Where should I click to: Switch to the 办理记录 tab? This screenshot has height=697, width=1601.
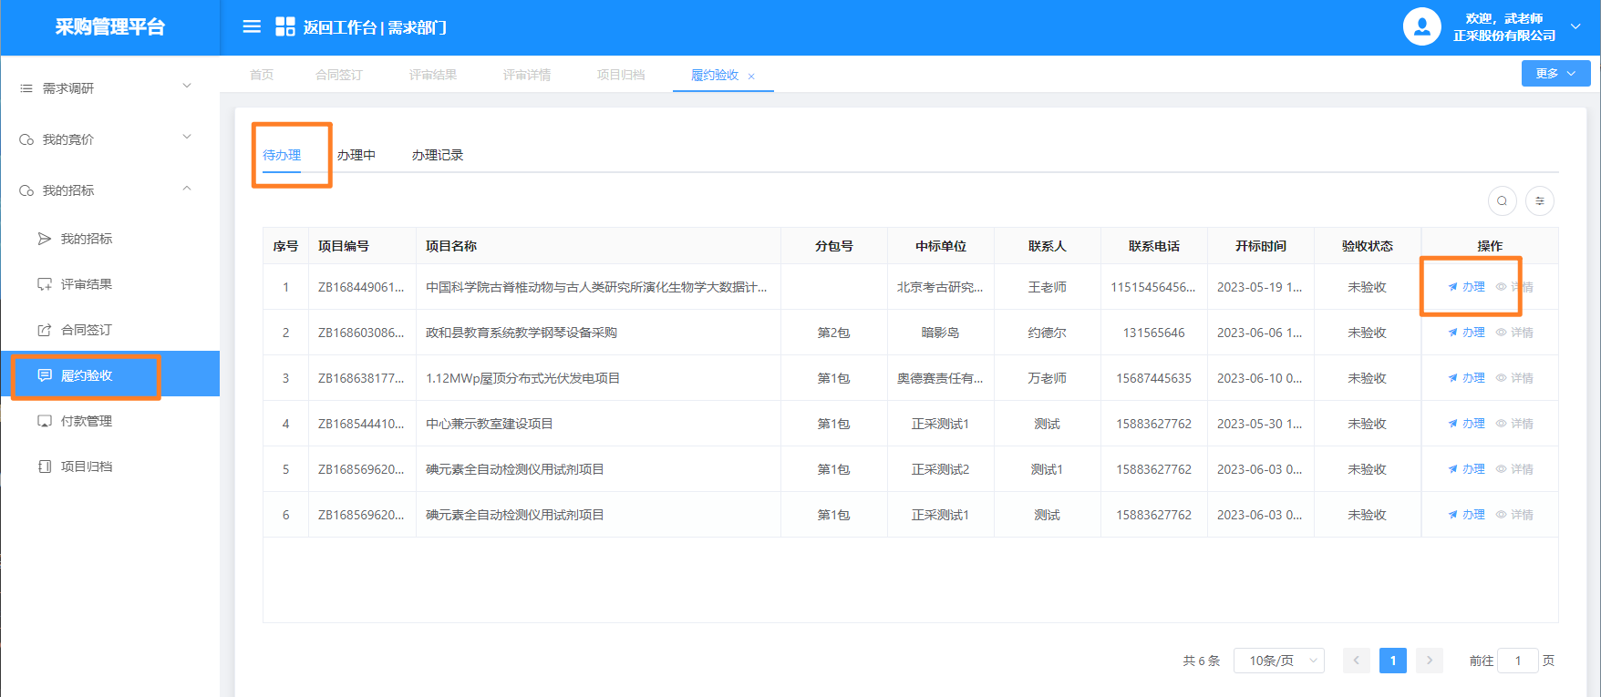click(437, 155)
